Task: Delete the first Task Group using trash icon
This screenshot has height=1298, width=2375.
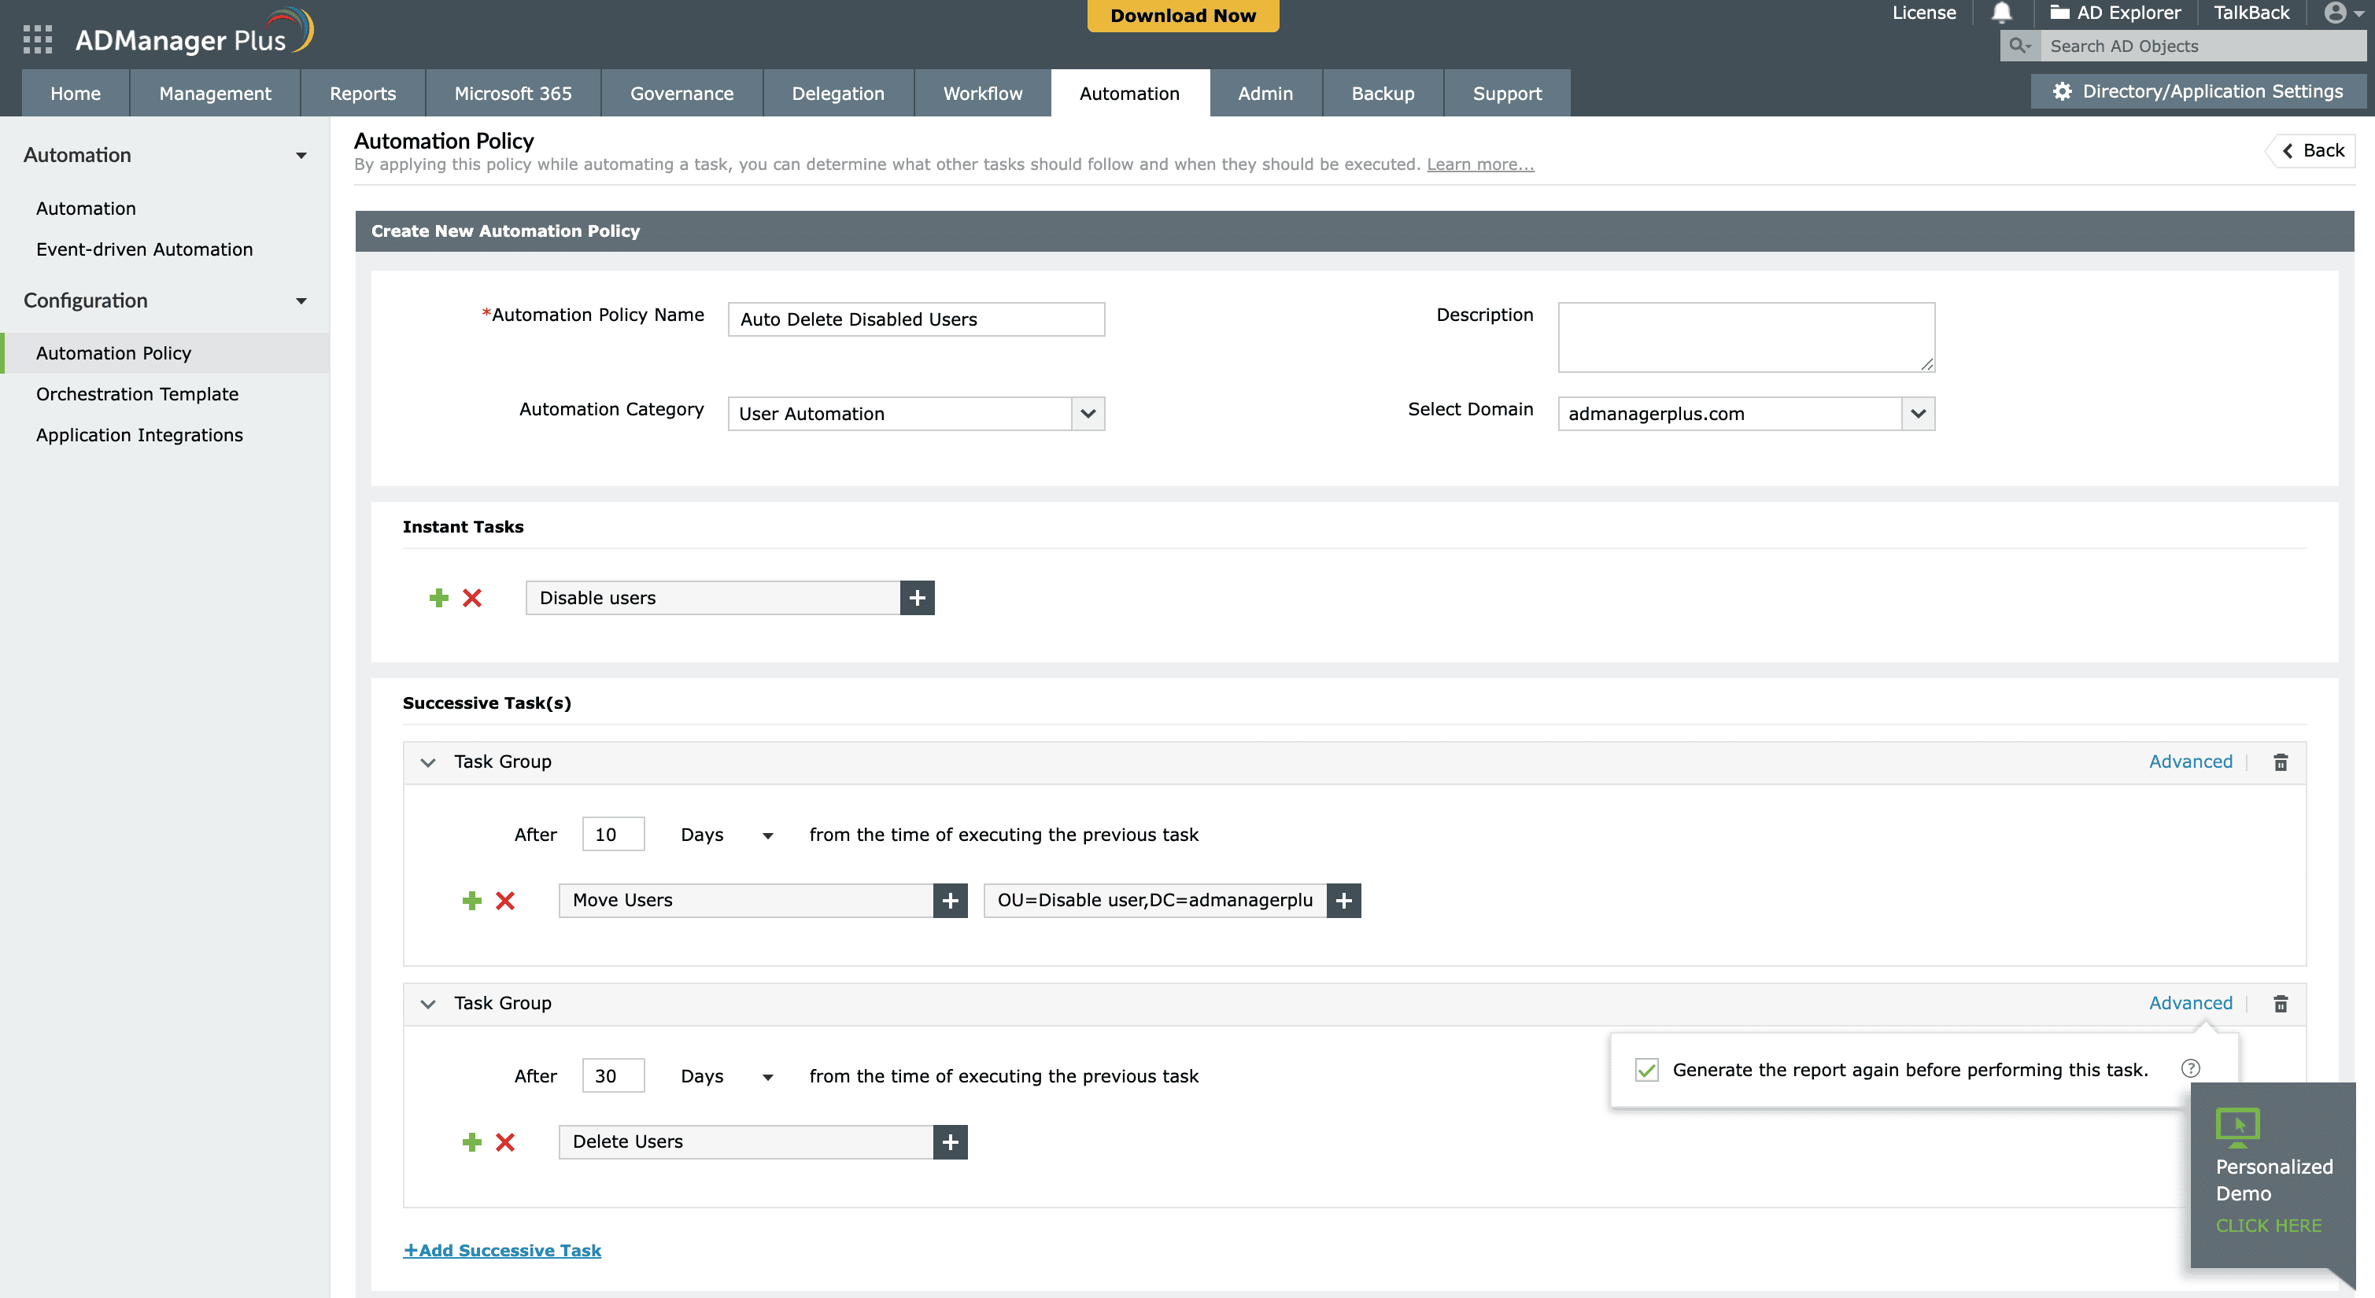Action: pos(2281,762)
